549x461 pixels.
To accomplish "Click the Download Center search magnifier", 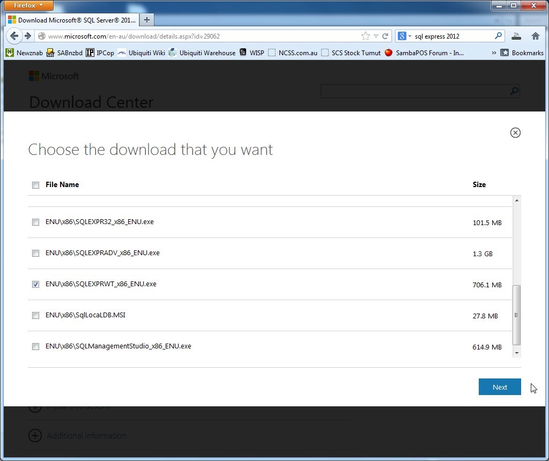I will (x=513, y=91).
